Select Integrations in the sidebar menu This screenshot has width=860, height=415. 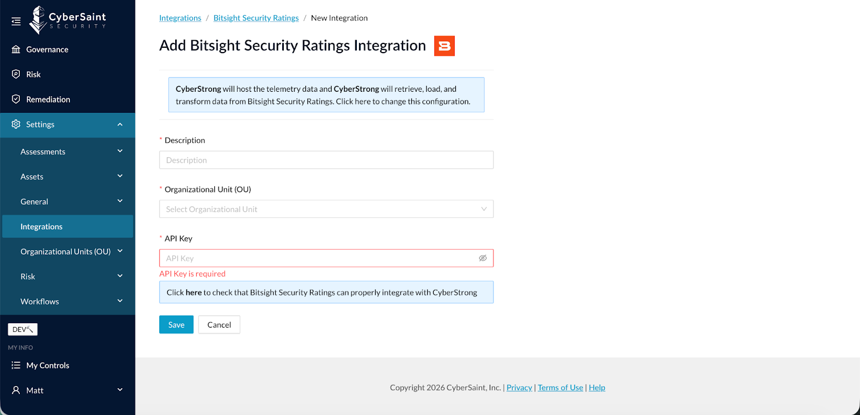coord(42,227)
